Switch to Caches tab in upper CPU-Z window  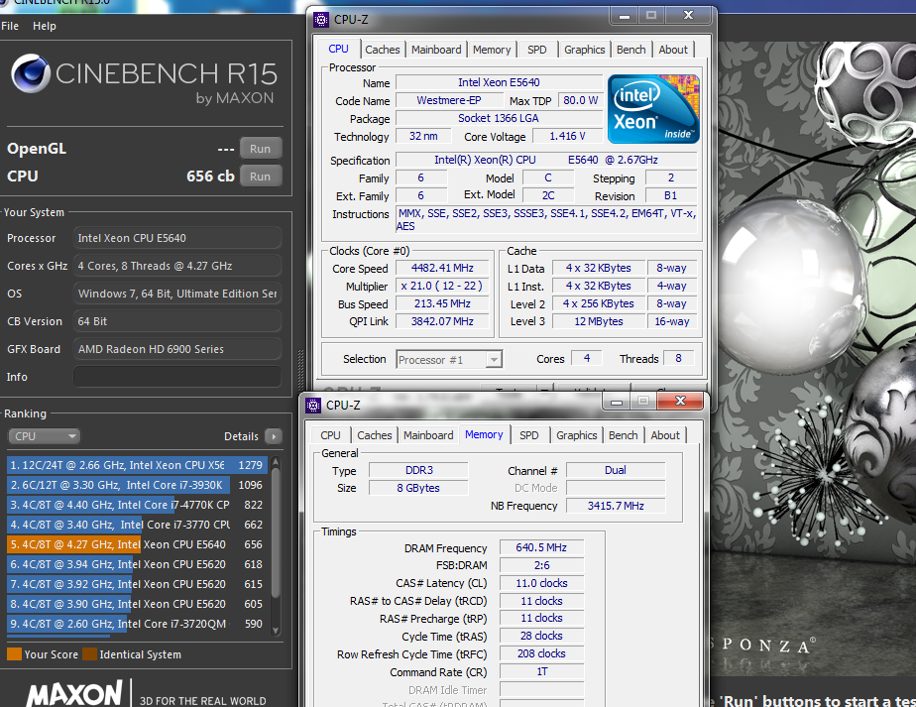click(382, 50)
